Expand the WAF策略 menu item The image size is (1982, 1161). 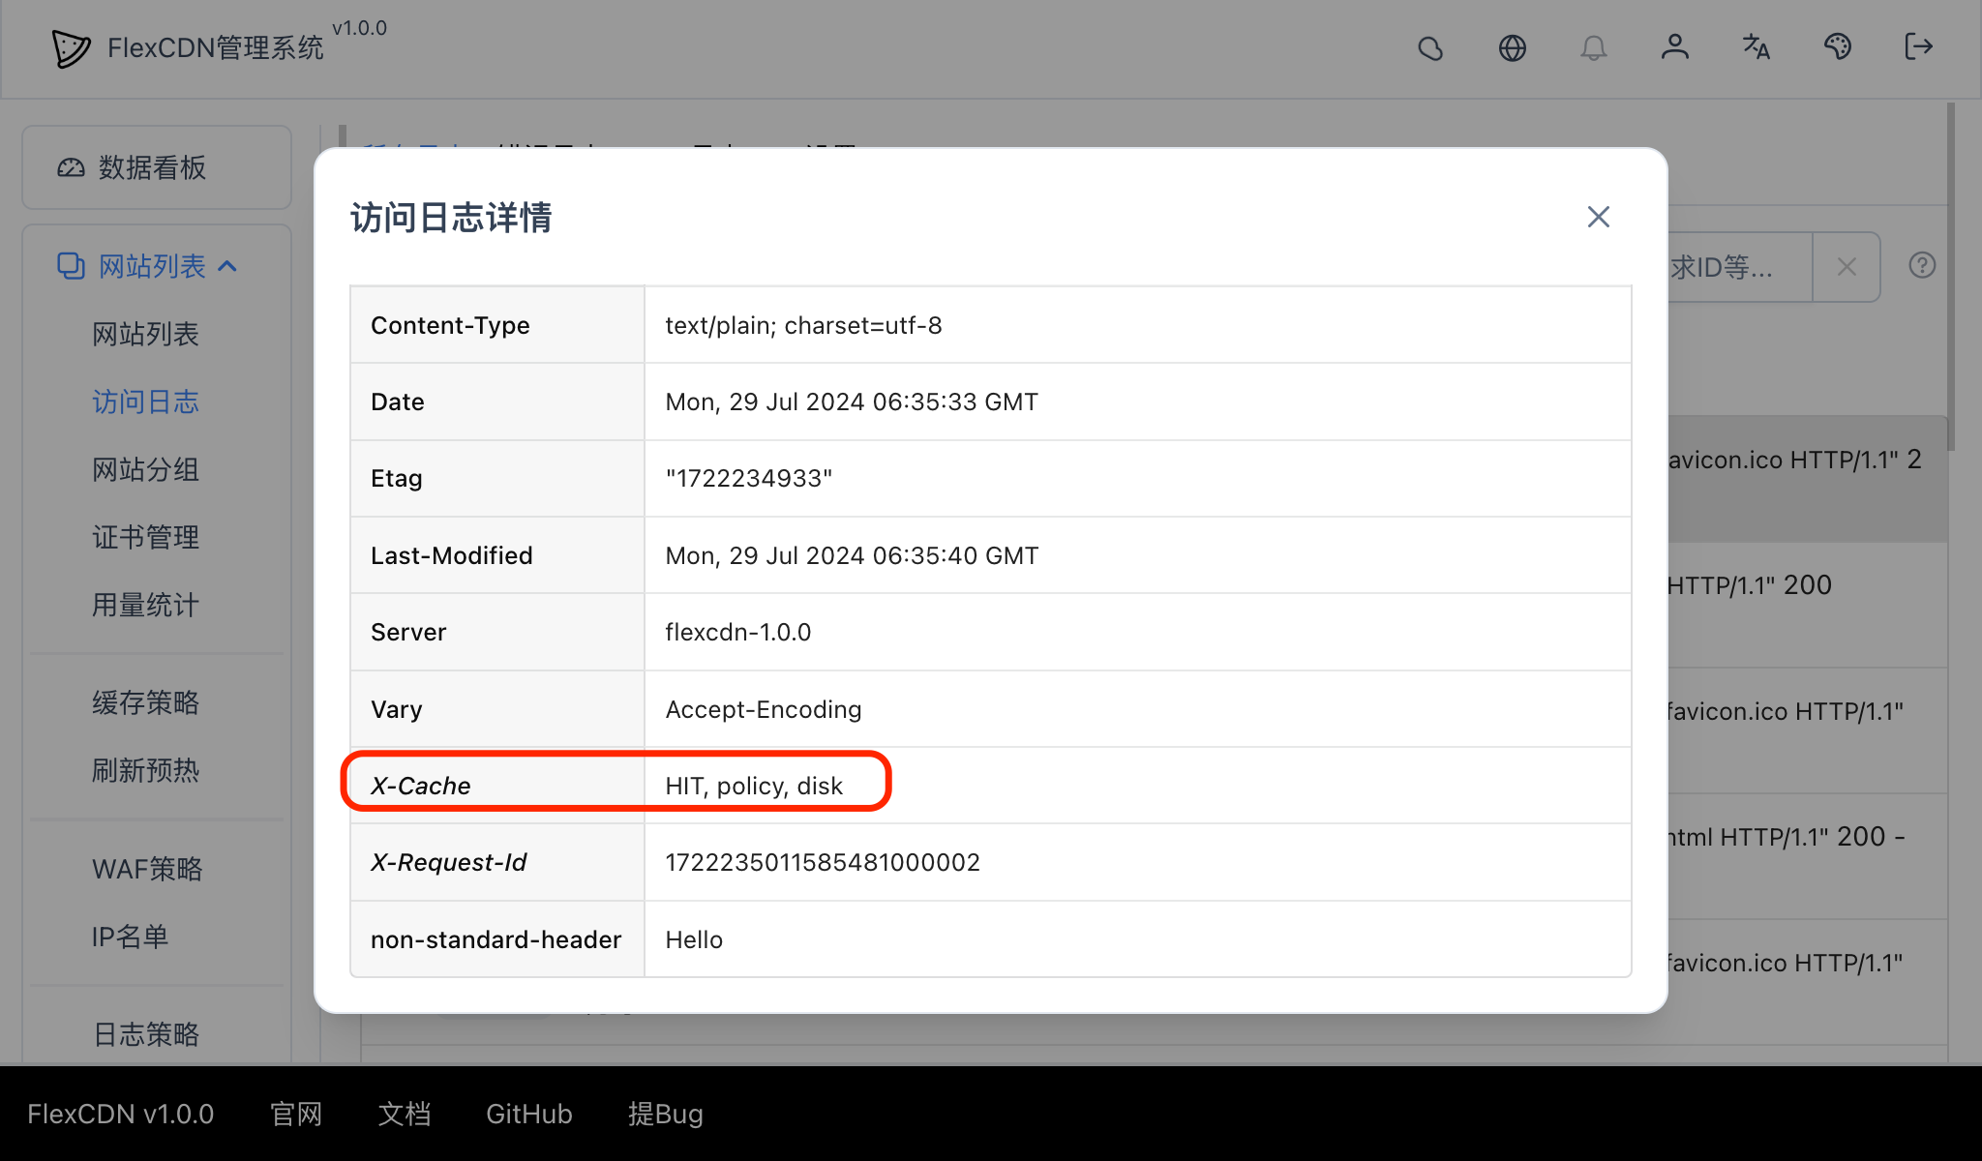[x=146, y=869]
